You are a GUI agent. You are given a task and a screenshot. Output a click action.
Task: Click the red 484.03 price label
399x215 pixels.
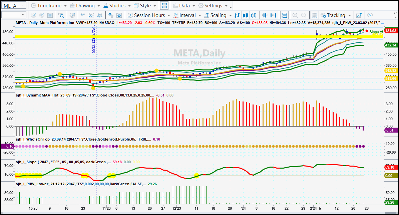391,31
